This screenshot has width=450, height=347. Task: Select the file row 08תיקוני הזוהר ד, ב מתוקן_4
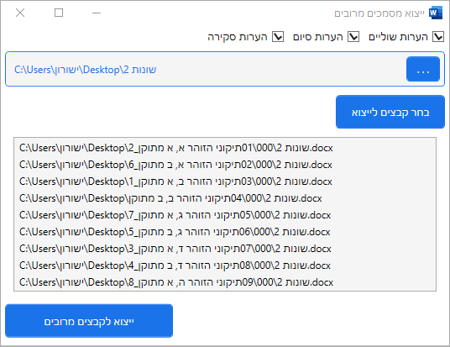pyautogui.click(x=225, y=266)
